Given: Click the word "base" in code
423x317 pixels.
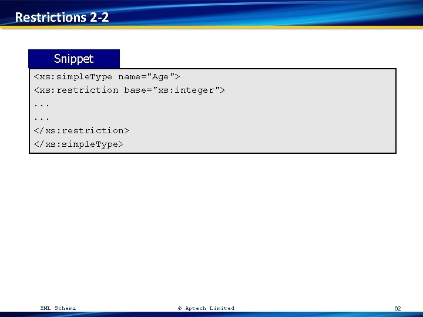Looking at the screenshot, I should coord(135,90).
